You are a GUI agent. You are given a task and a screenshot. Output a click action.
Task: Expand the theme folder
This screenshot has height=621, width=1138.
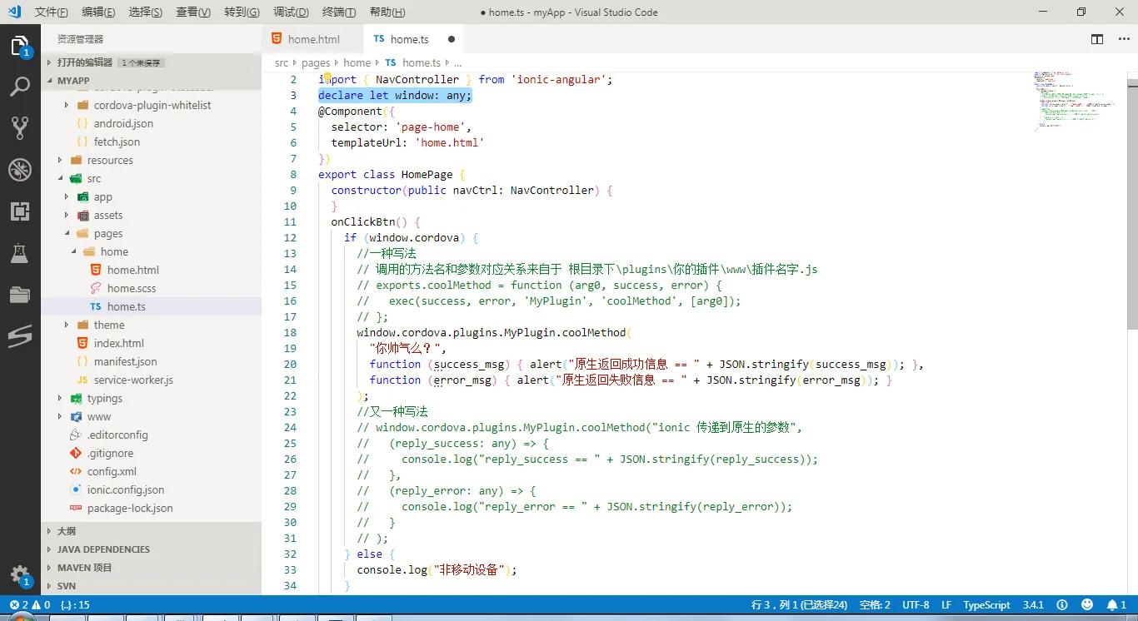pos(152,325)
